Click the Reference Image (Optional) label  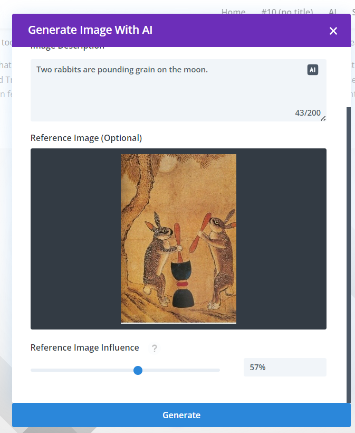[86, 138]
